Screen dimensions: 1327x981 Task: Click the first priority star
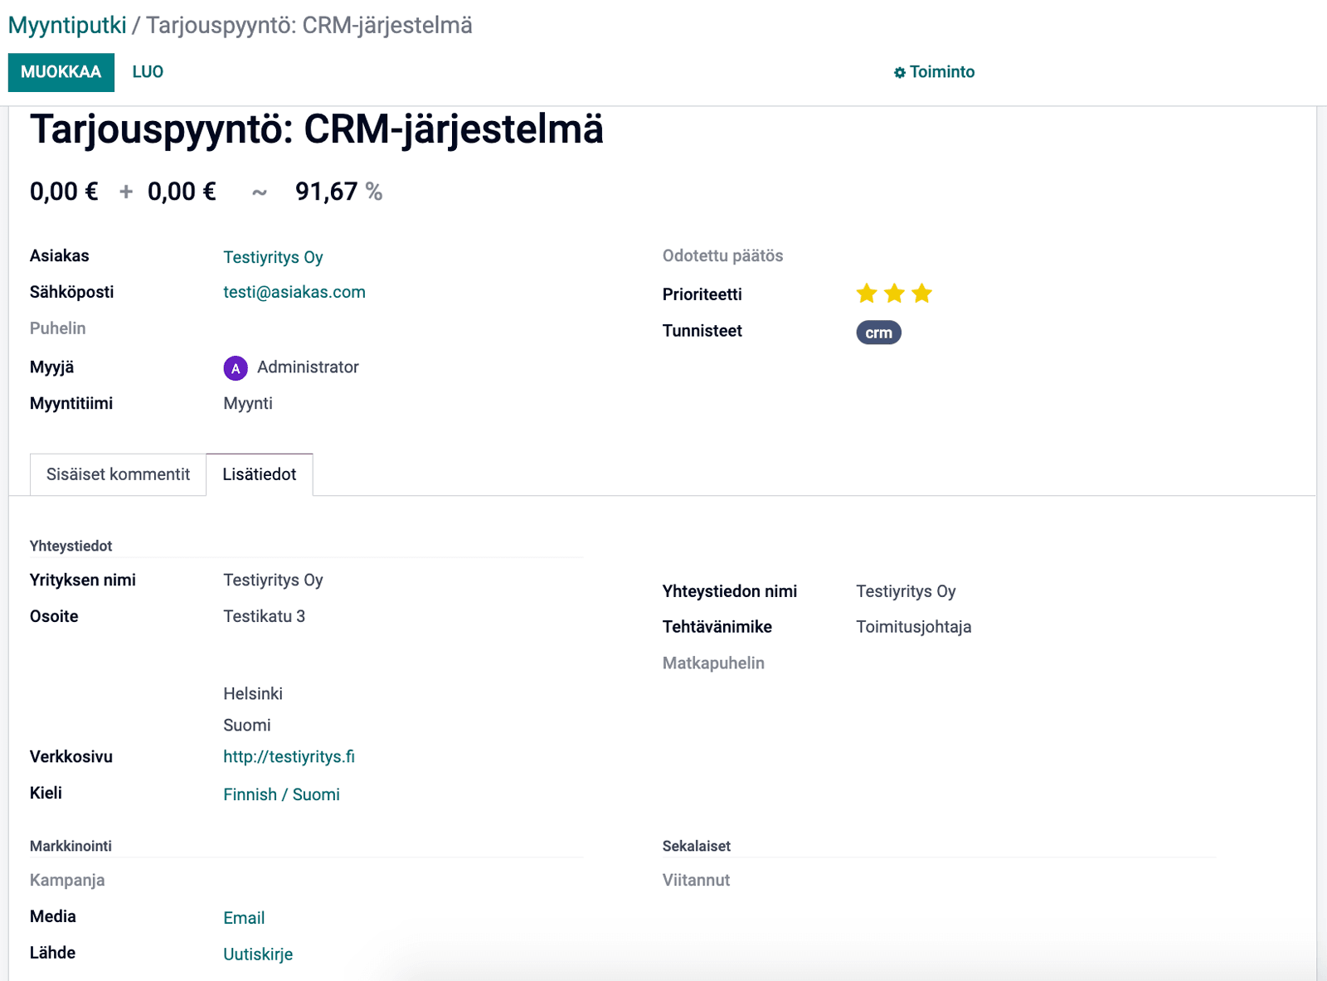tap(867, 294)
